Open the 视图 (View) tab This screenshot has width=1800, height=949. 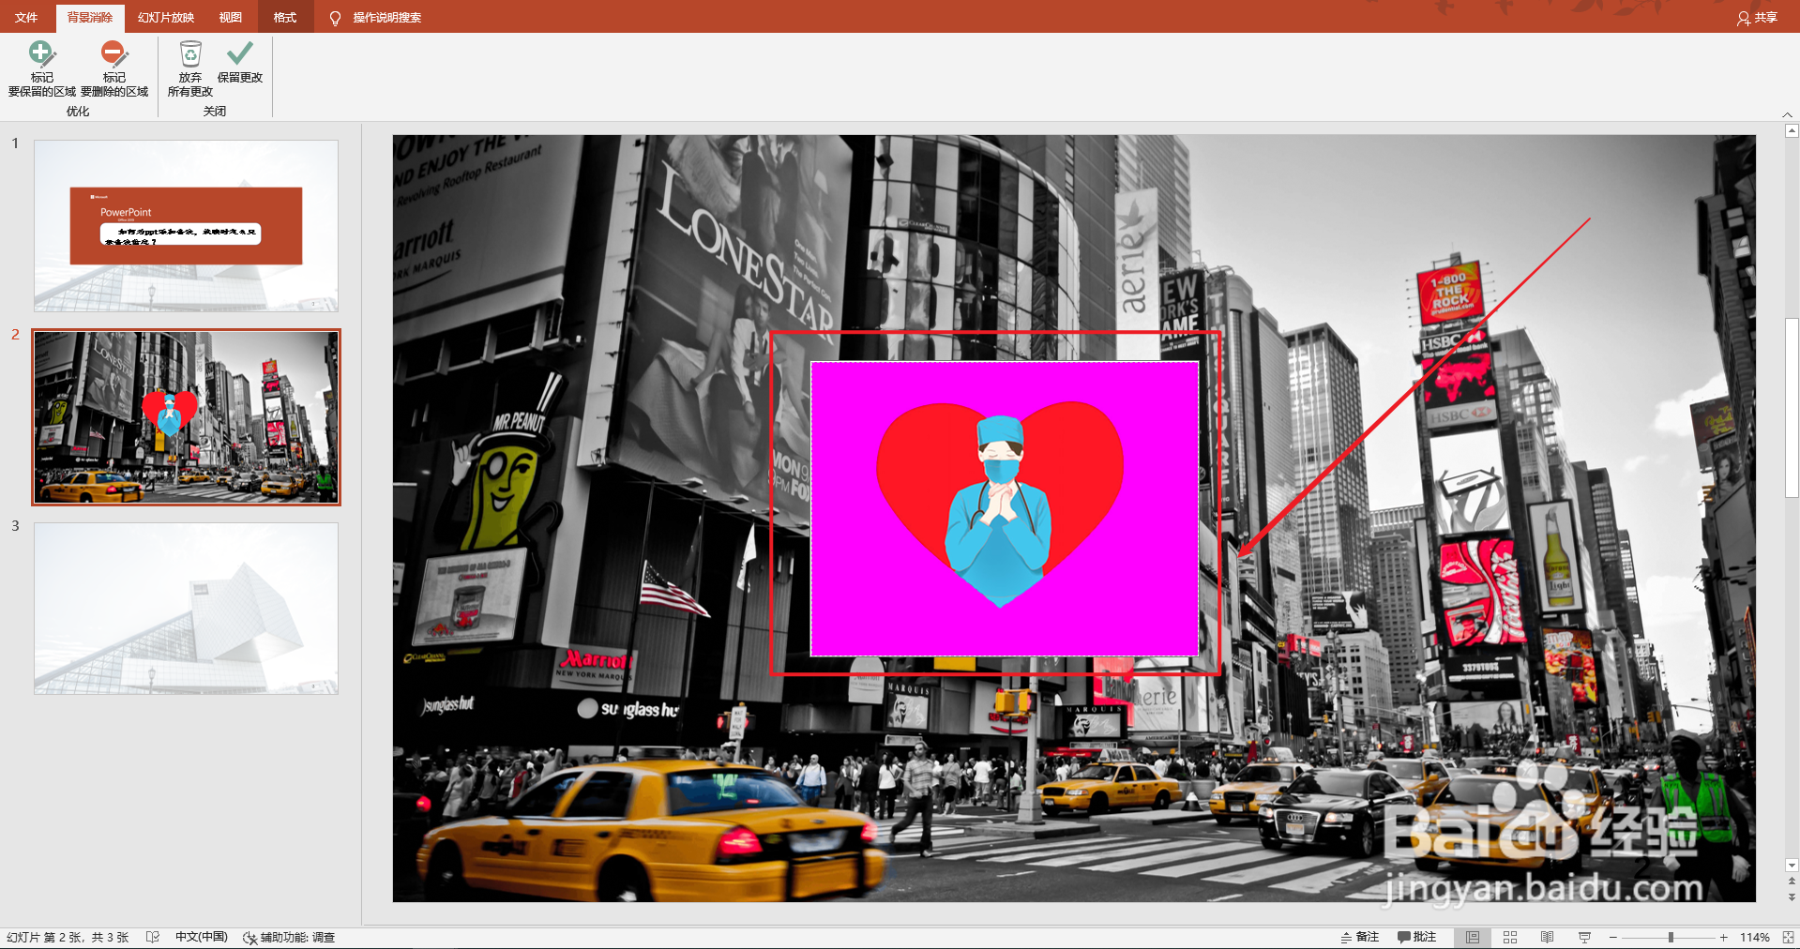click(x=231, y=18)
